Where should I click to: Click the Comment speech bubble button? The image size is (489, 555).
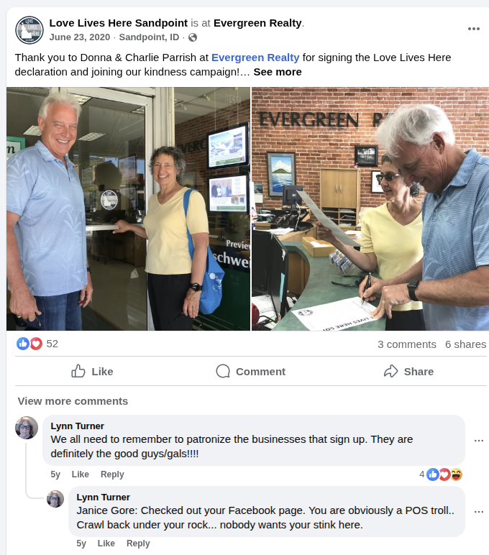tap(251, 371)
